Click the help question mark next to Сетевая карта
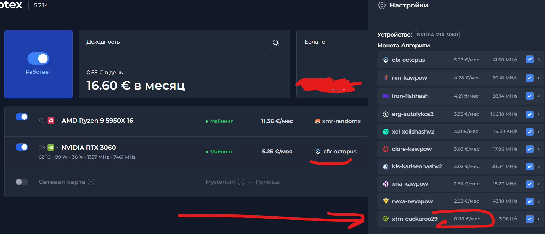545x234 pixels. 91,182
